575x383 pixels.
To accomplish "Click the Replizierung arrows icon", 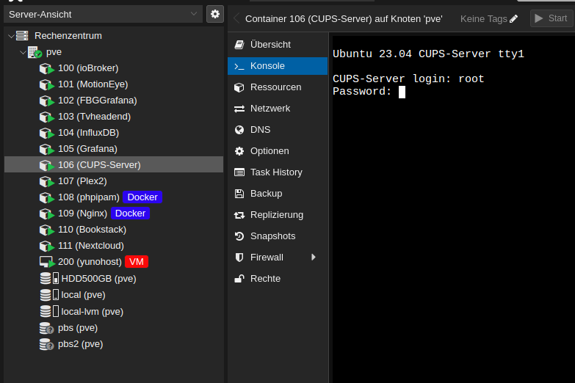I will (x=239, y=215).
